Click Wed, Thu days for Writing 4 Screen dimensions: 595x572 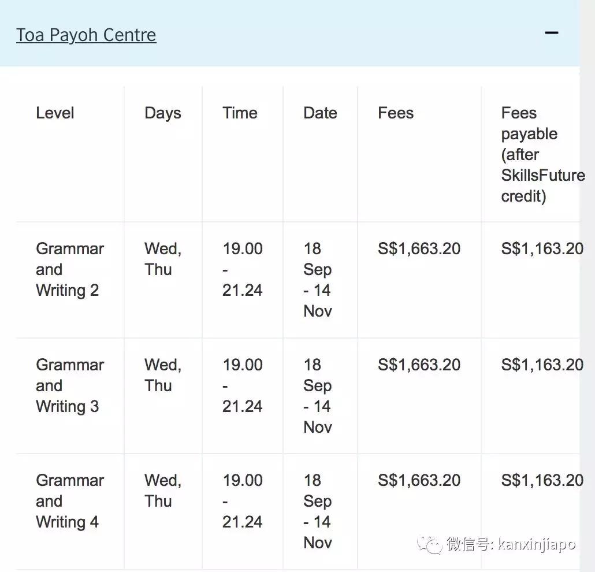(x=162, y=491)
